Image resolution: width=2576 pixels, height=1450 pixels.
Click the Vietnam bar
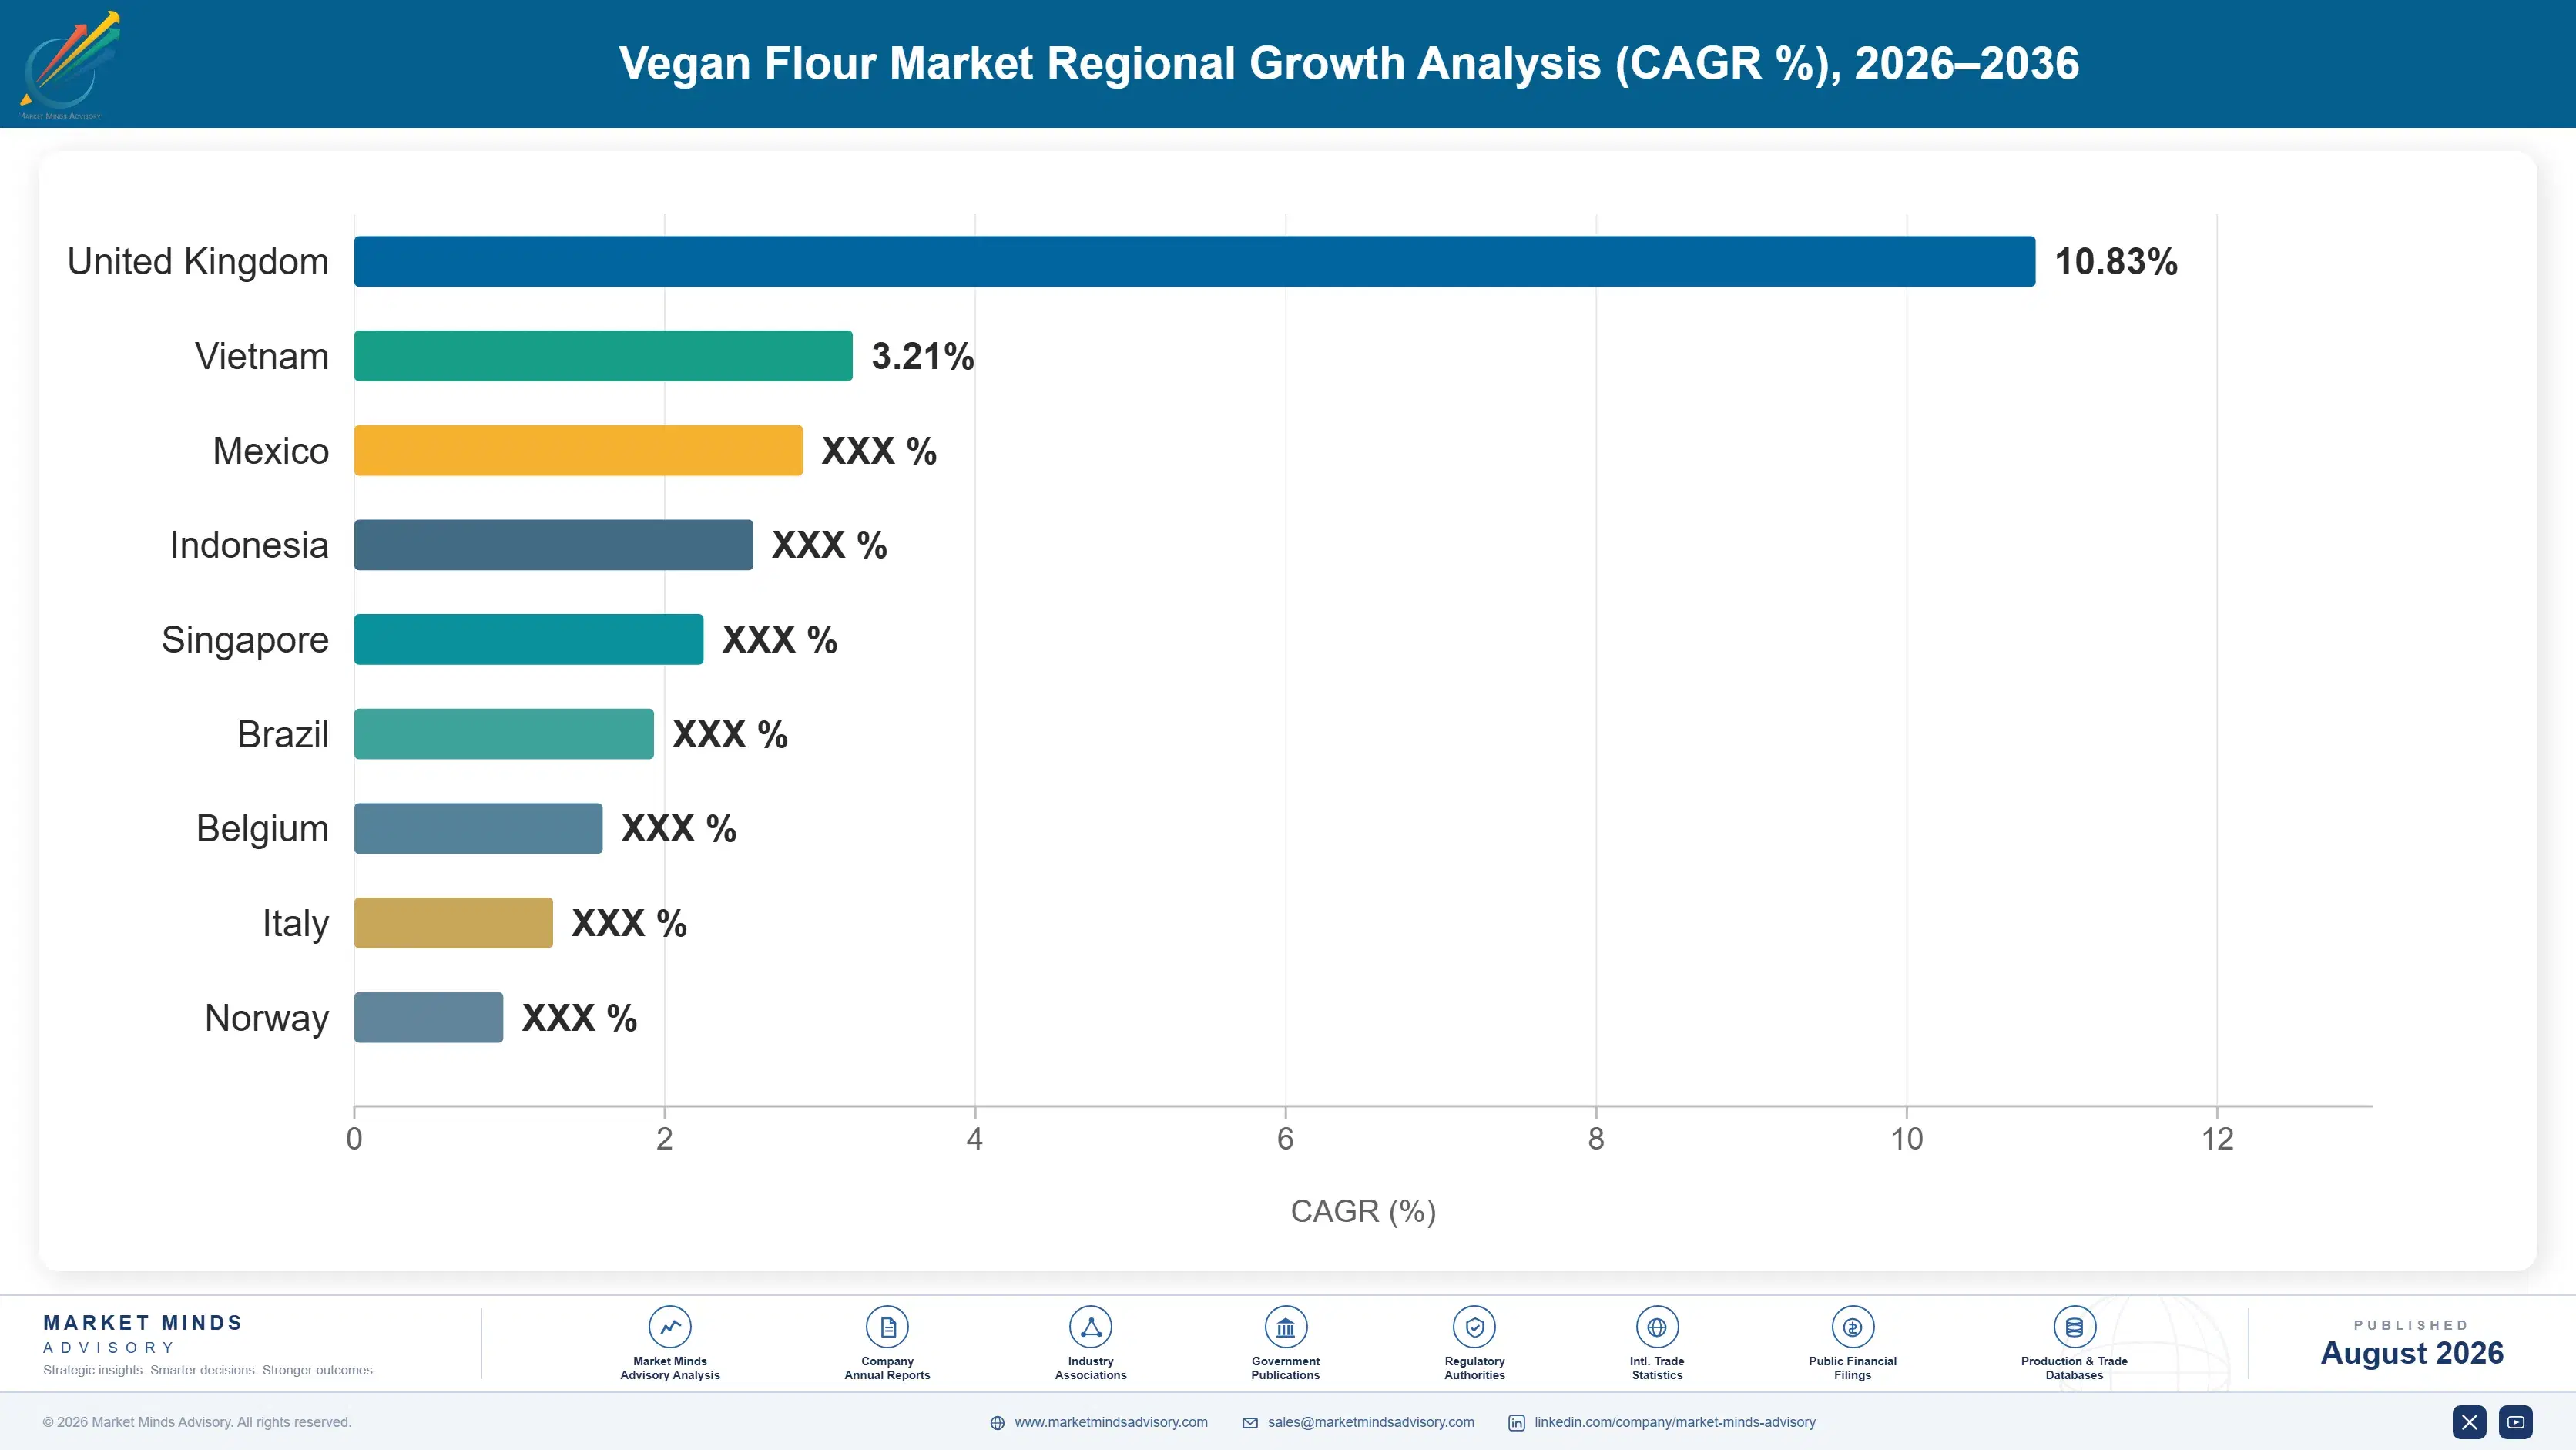603,356
